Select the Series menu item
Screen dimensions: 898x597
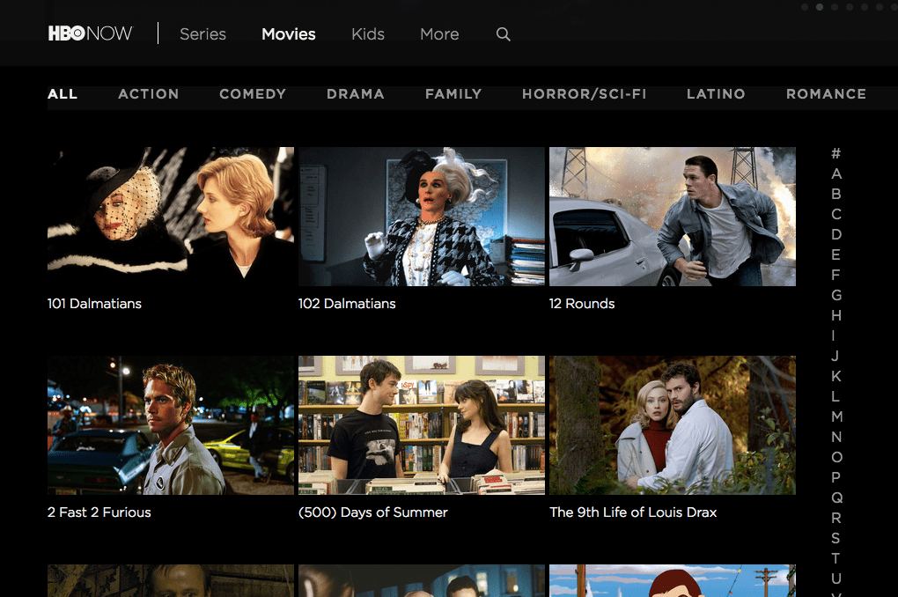pyautogui.click(x=202, y=34)
